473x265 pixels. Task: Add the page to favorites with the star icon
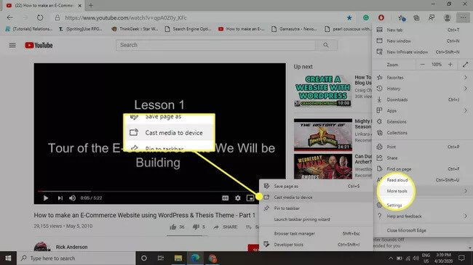pyautogui.click(x=349, y=17)
